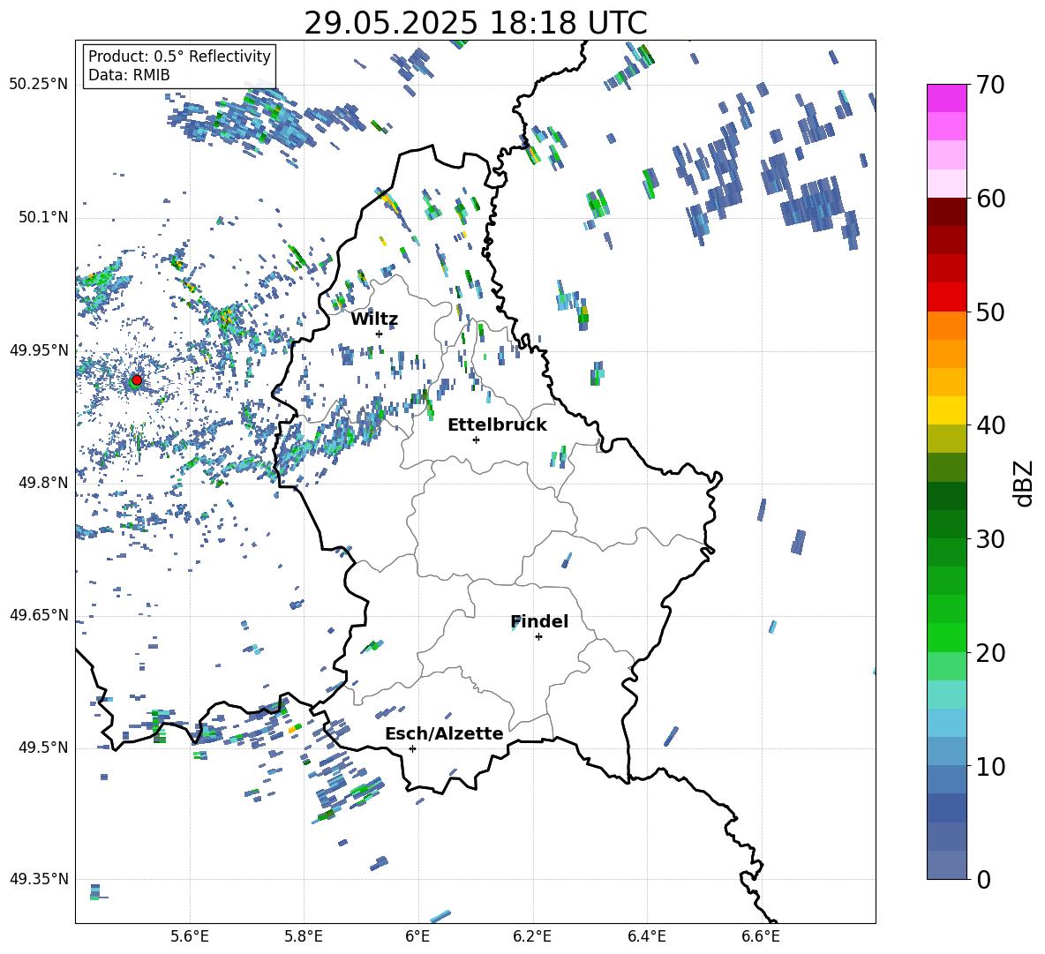The image size is (1045, 954).
Task: Click the 0 colorbar tick label
Action: [x=983, y=880]
